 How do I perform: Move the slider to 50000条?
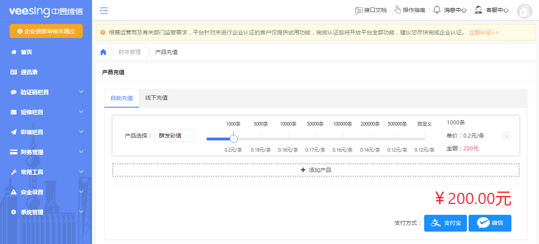[315, 138]
